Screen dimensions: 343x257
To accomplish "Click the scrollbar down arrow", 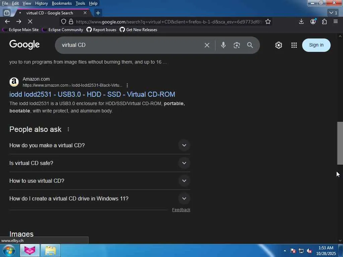I will [x=340, y=241].
